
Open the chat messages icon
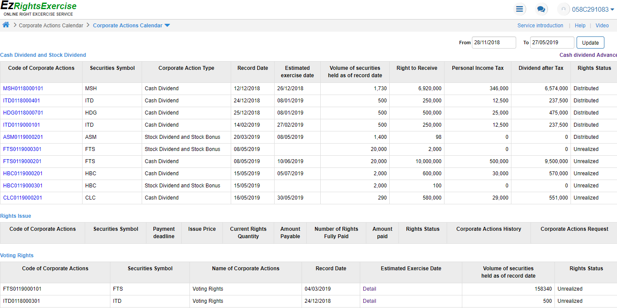pos(541,9)
